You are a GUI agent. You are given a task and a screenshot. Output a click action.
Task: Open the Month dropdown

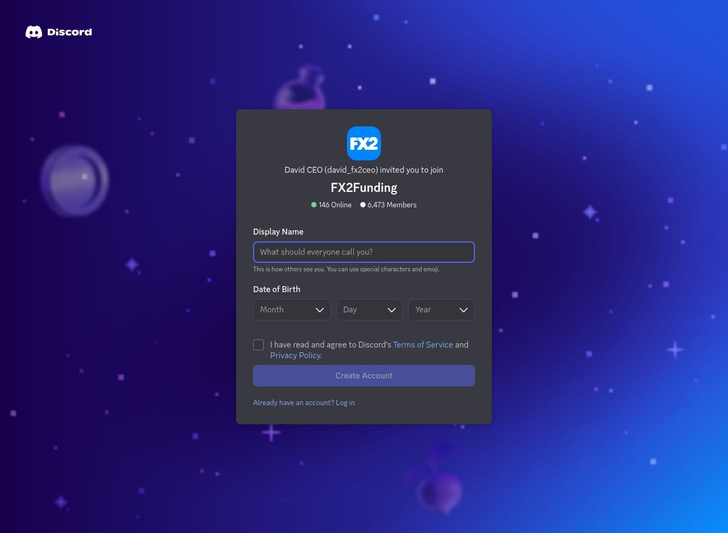click(292, 310)
